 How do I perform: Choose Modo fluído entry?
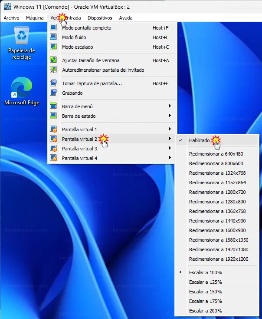coord(112,37)
